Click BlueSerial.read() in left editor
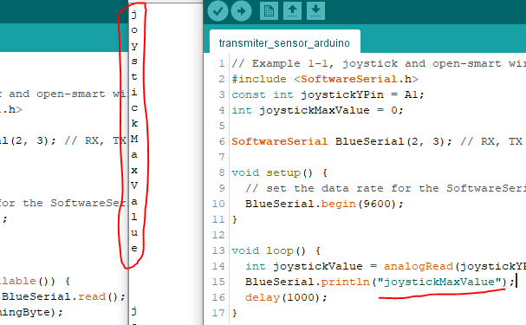The height and width of the screenshot is (325, 526). (63, 296)
